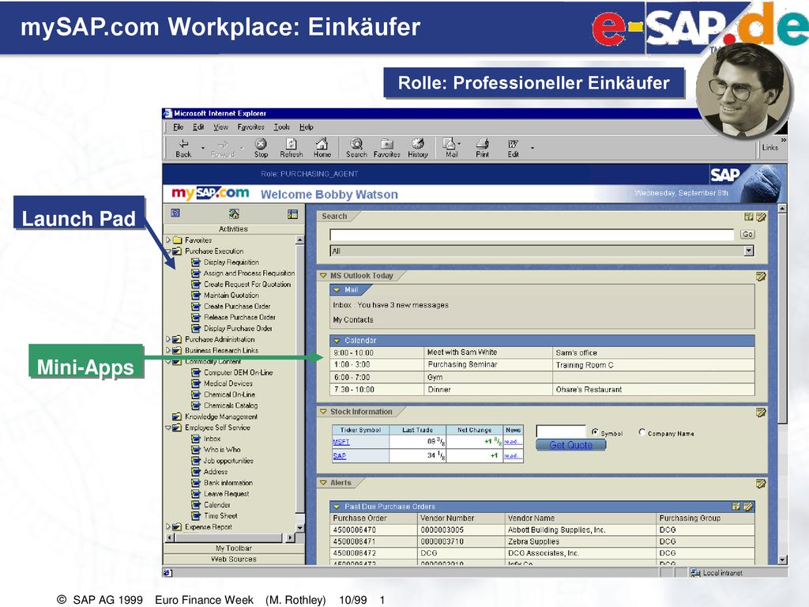Open the Edit menu
This screenshot has height=607, width=809.
[x=198, y=127]
